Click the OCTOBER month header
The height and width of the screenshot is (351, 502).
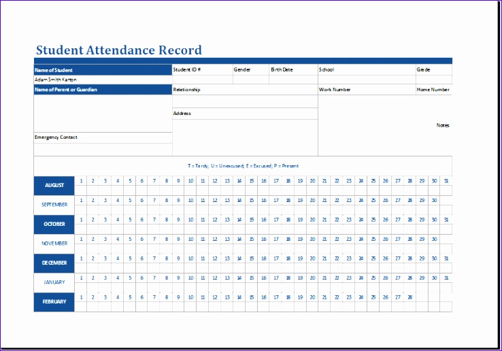(54, 224)
